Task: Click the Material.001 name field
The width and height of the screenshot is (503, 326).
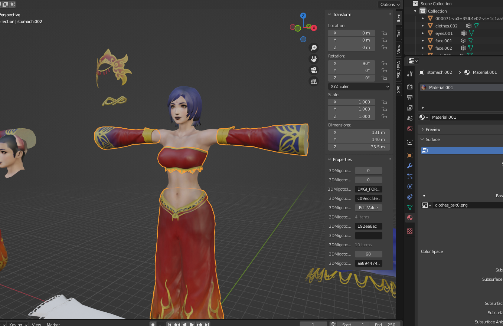Action: 467,117
